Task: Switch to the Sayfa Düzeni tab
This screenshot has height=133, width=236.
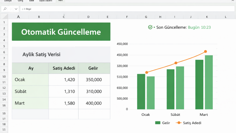Action: coord(46,1)
